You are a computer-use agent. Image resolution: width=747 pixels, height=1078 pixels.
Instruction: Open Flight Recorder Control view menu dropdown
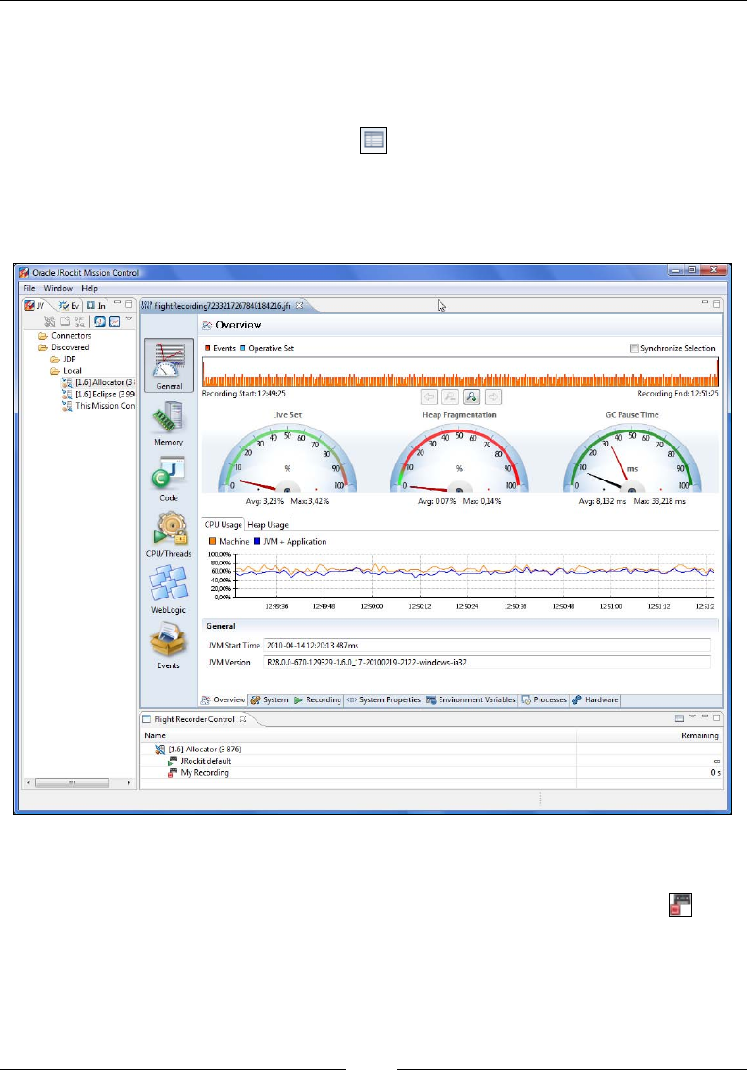692,717
